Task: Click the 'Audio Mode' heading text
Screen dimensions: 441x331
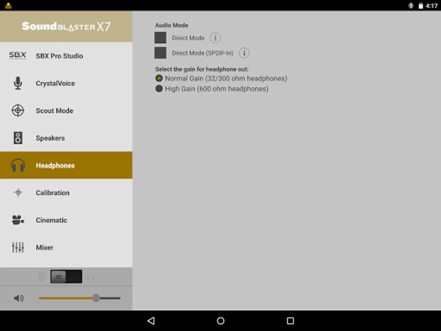Action: (172, 25)
